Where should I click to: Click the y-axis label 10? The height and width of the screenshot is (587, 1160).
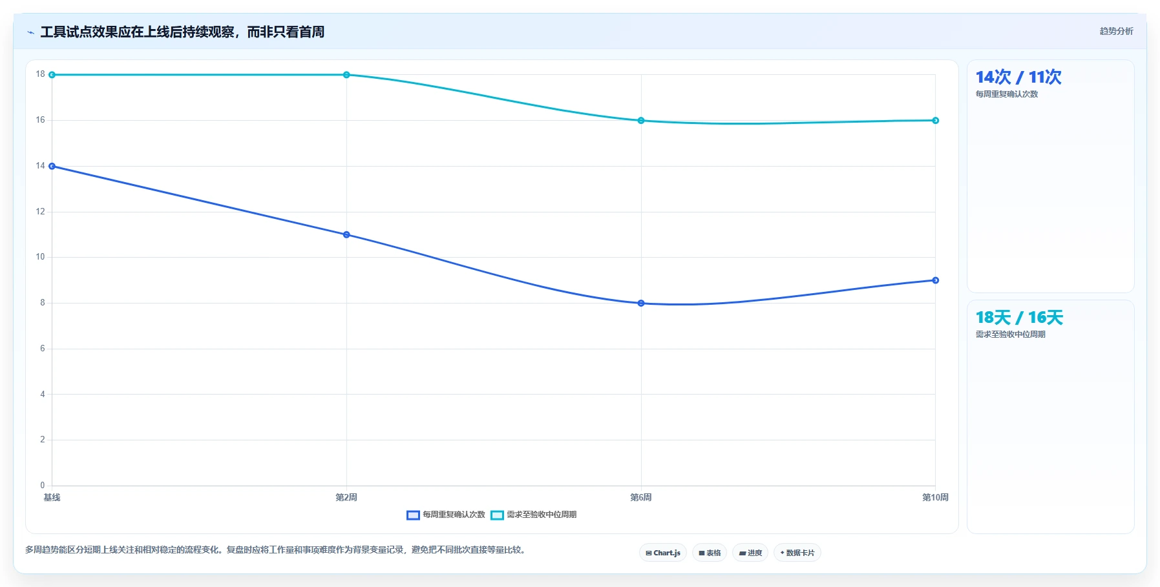point(41,257)
